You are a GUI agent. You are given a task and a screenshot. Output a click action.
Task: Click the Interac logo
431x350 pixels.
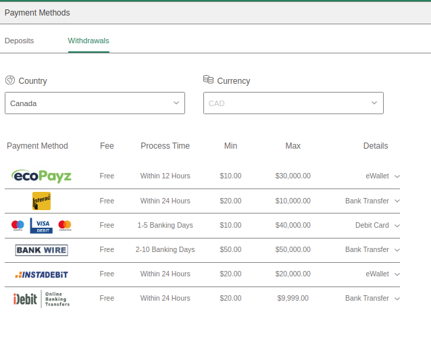[x=41, y=201]
